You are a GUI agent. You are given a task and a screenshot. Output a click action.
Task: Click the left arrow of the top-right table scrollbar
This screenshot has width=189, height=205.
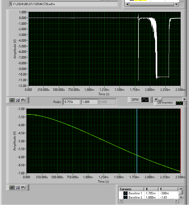(x=127, y=4)
